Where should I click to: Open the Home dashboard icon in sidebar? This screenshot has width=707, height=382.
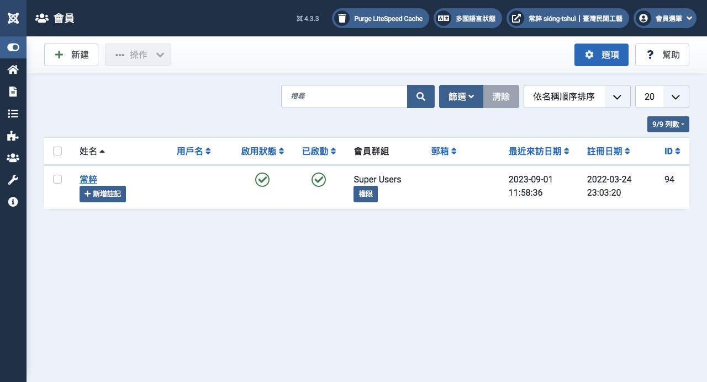click(x=13, y=69)
